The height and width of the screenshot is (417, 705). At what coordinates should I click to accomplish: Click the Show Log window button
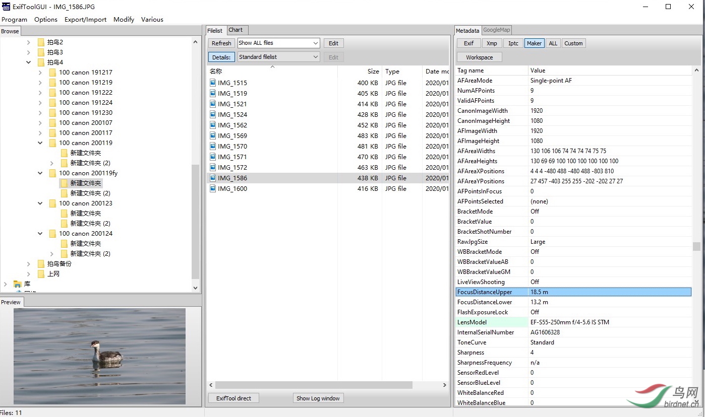pos(318,398)
